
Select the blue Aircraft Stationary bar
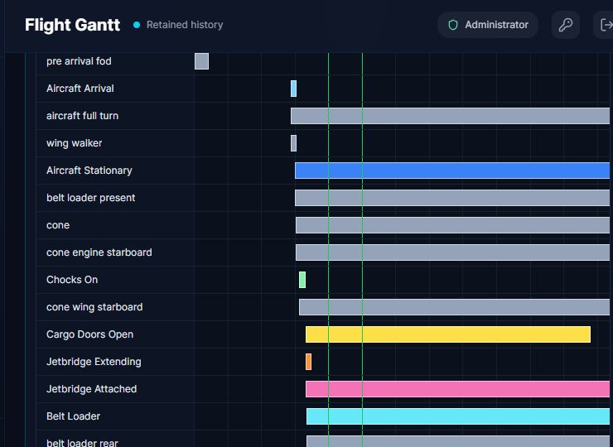coord(452,171)
